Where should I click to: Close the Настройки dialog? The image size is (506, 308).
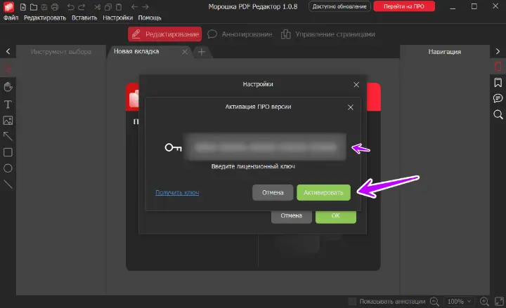point(356,85)
